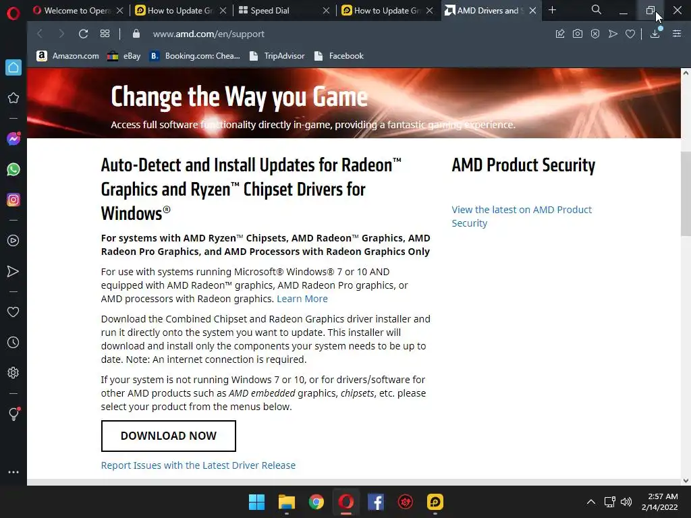Open the Learn More link
The height and width of the screenshot is (518, 691).
pos(302,299)
